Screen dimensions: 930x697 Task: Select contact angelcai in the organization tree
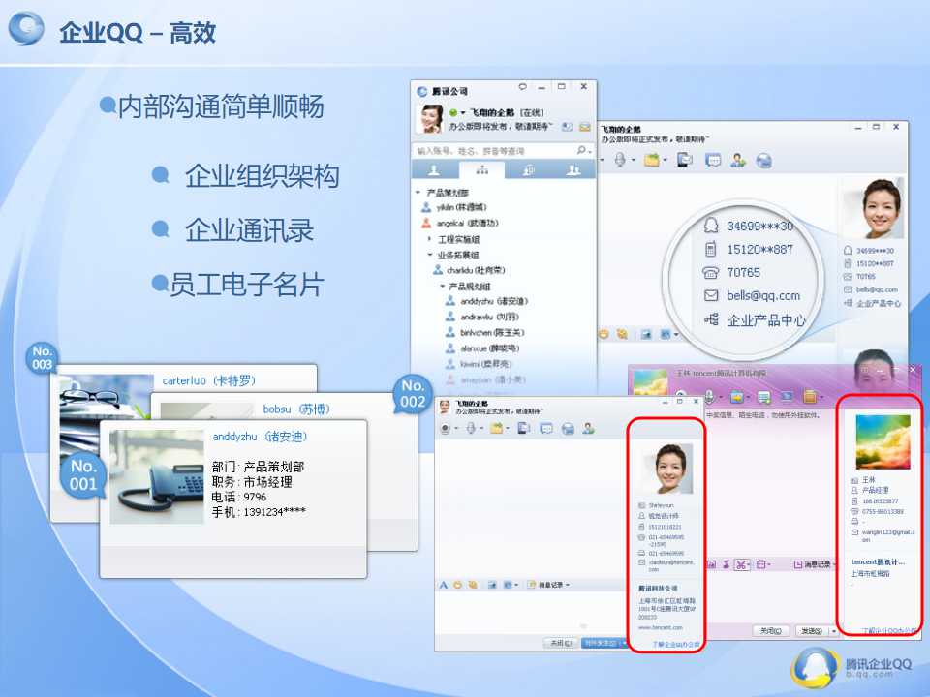[x=461, y=223]
